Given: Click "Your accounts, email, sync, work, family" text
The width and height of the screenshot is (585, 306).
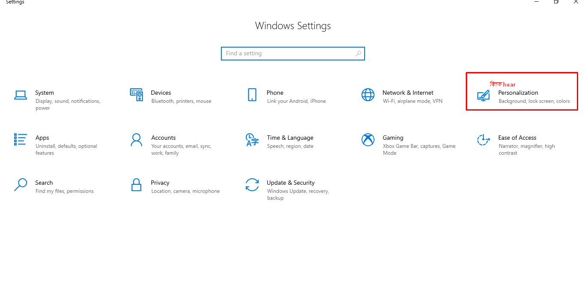Looking at the screenshot, I should (181, 150).
